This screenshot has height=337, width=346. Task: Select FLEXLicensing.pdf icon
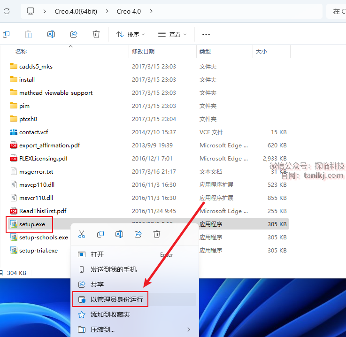pyautogui.click(x=14, y=158)
